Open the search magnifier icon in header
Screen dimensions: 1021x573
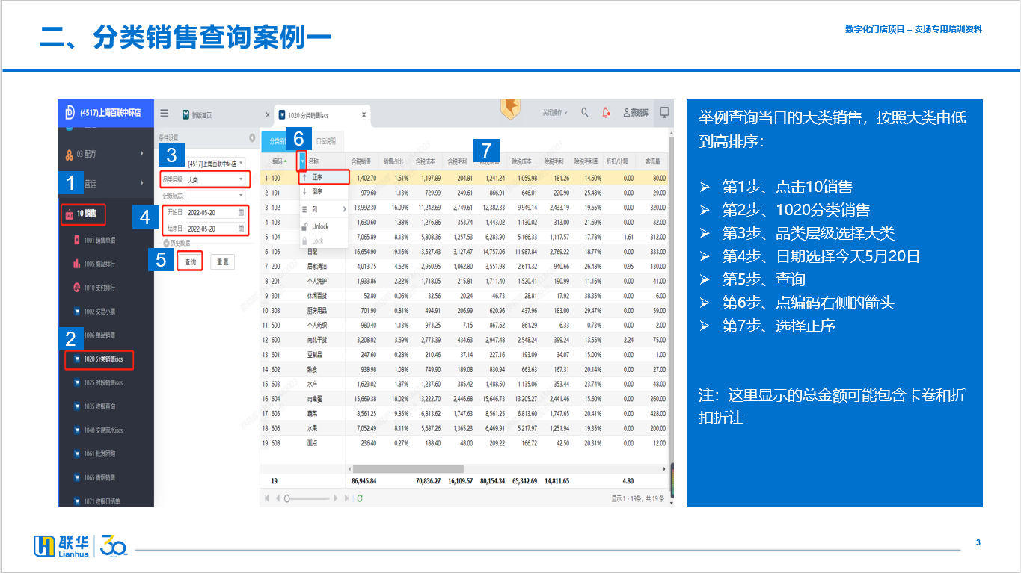coord(585,113)
